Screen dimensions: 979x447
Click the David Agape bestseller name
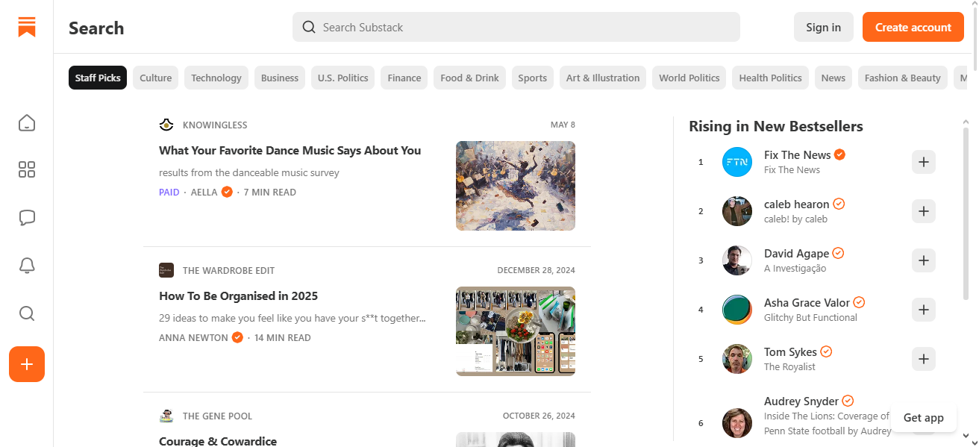(797, 253)
